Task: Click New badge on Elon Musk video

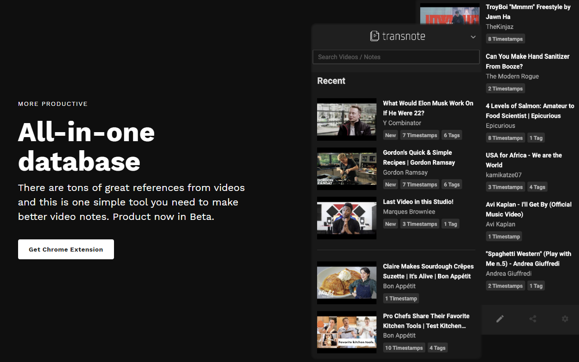Action: [x=391, y=135]
